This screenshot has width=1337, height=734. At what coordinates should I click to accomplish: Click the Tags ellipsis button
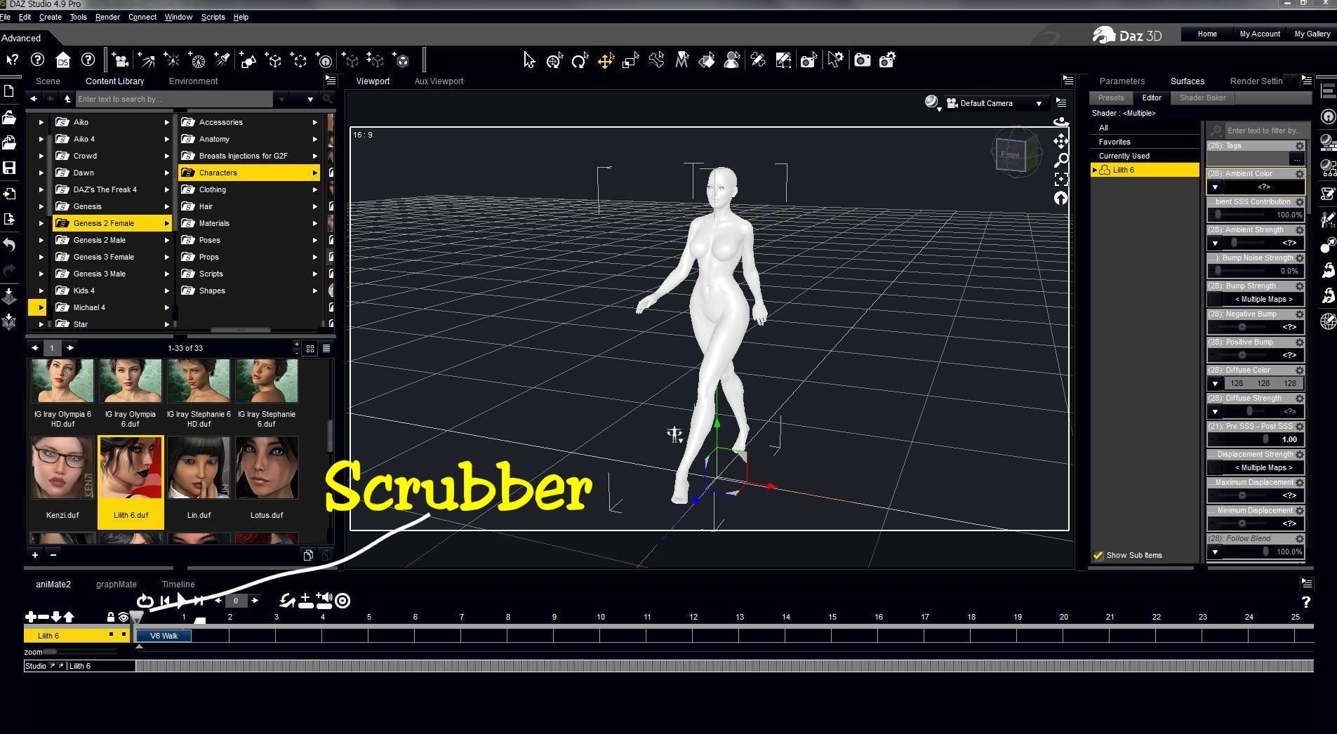(x=1296, y=159)
